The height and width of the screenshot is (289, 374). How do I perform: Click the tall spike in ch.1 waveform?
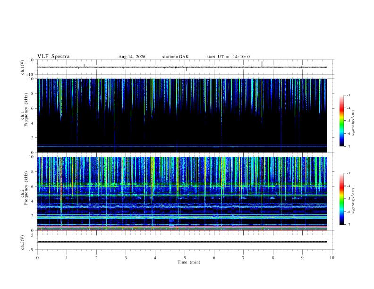262,64
